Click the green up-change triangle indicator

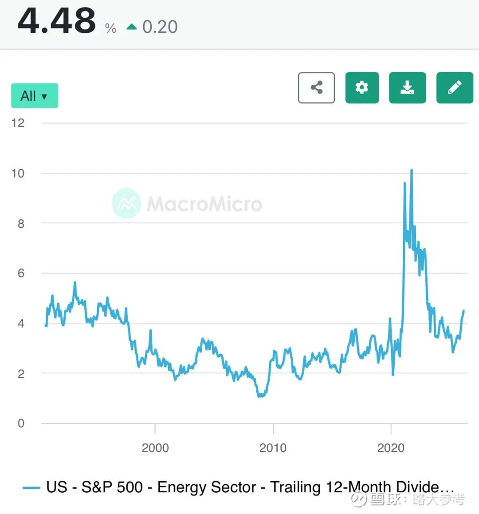[132, 27]
